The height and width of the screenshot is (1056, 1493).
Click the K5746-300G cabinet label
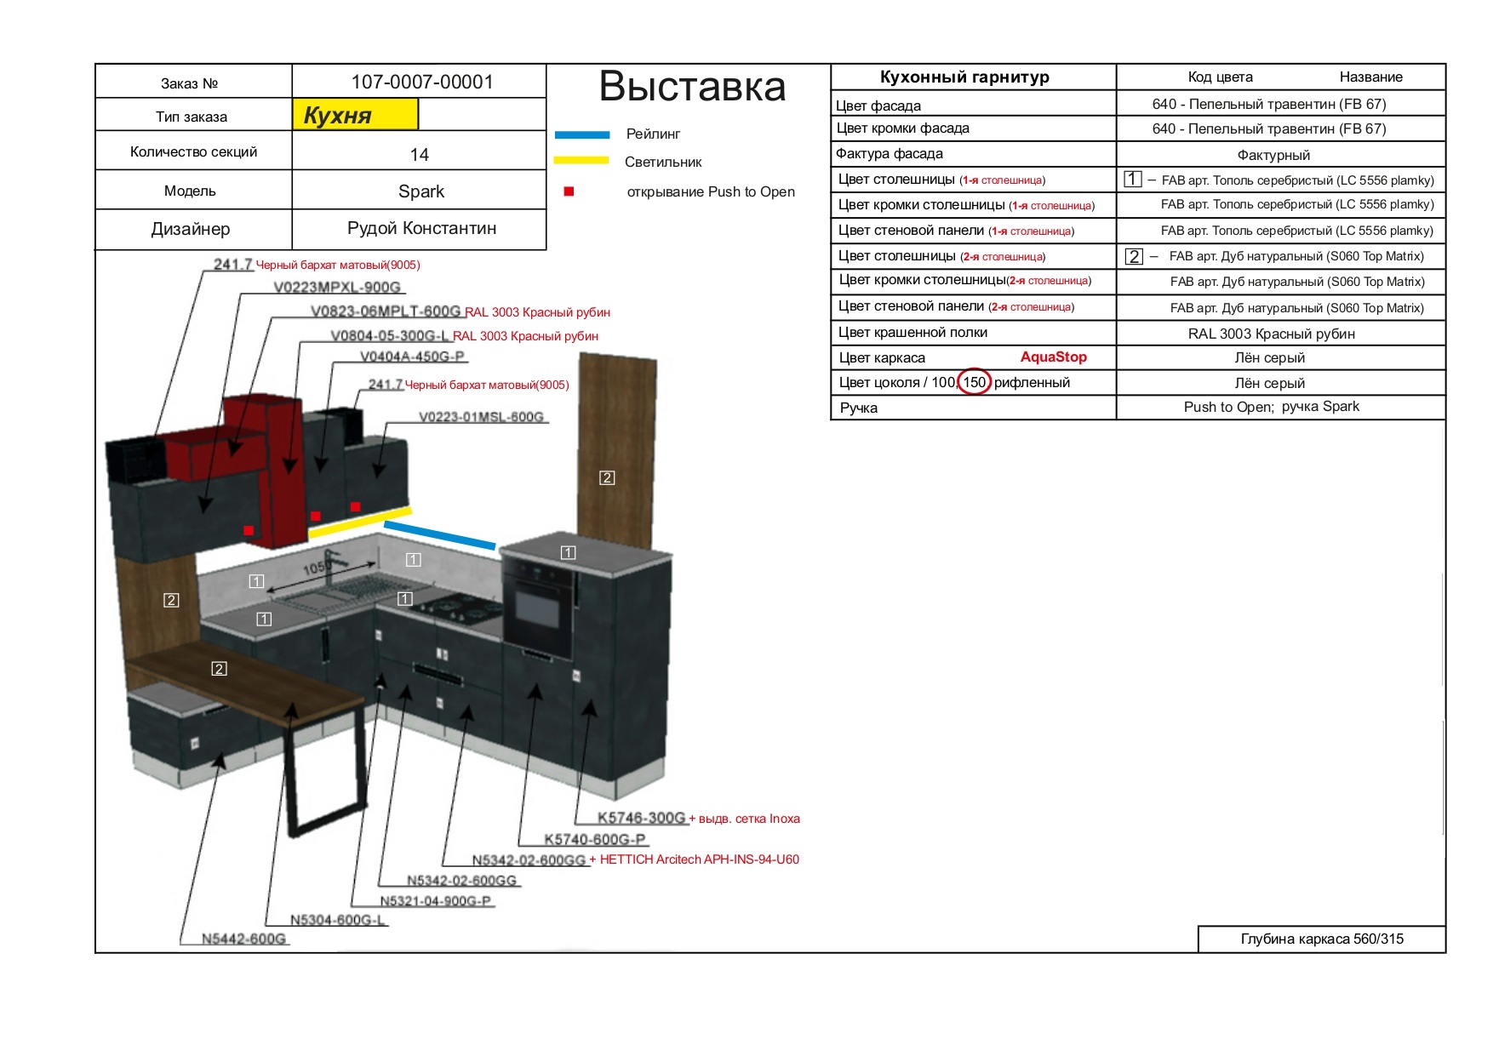click(641, 818)
